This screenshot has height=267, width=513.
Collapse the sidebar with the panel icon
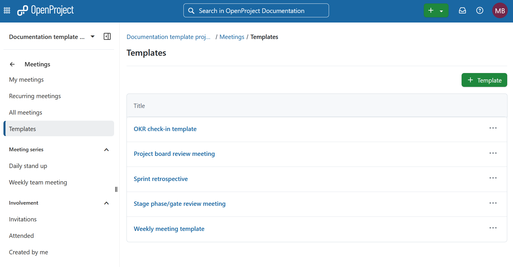107,36
